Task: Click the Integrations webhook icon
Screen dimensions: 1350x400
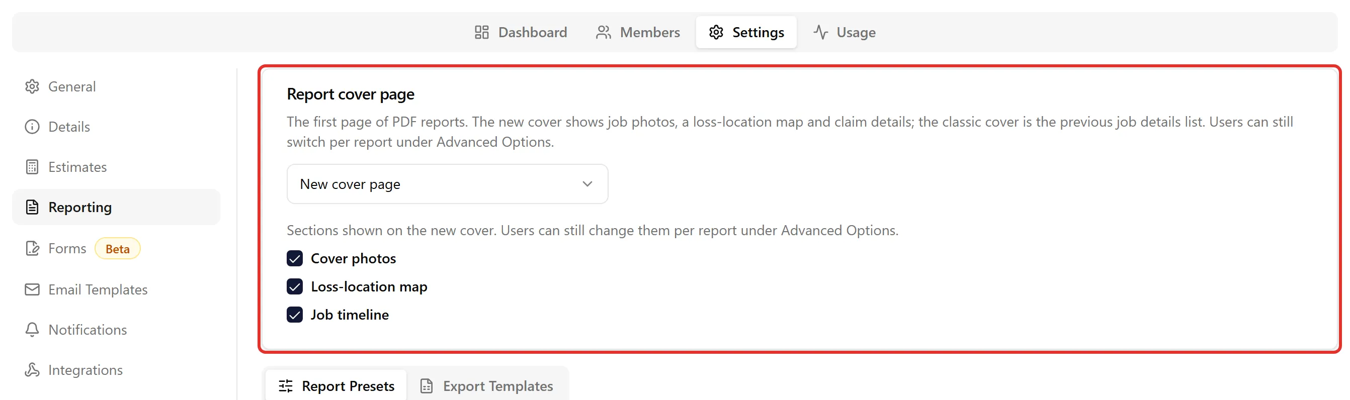Action: 32,370
